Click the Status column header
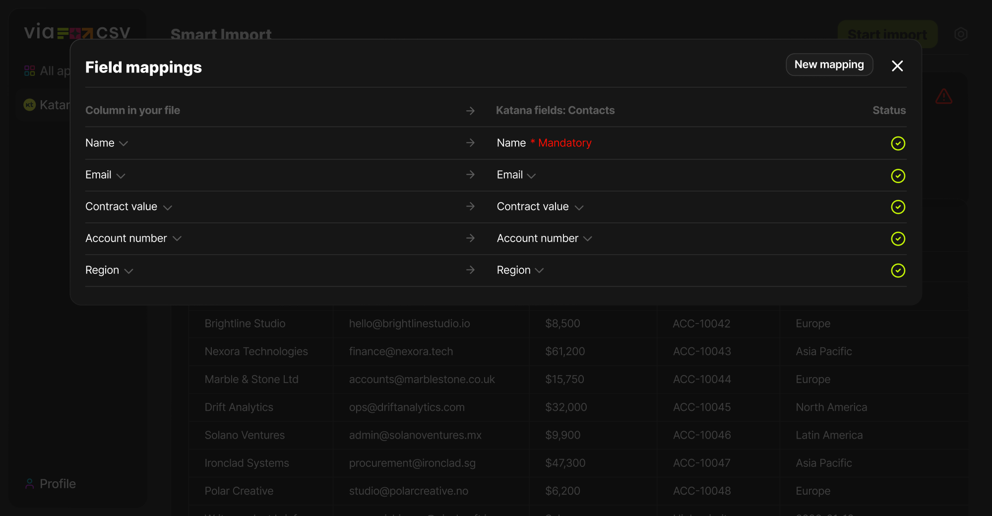The height and width of the screenshot is (516, 992). click(889, 110)
